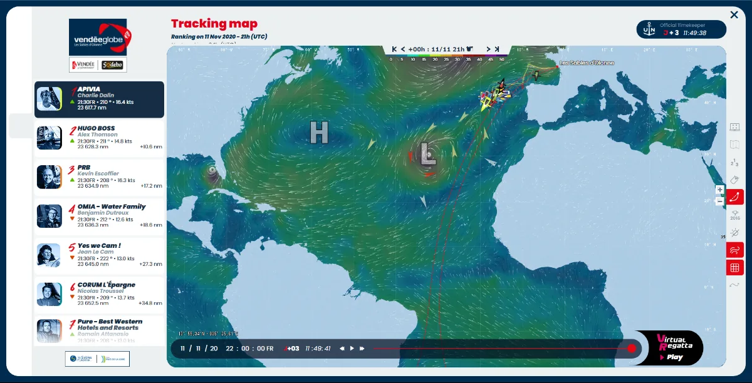Click Charlie Dalin skipper photo

pos(49,99)
